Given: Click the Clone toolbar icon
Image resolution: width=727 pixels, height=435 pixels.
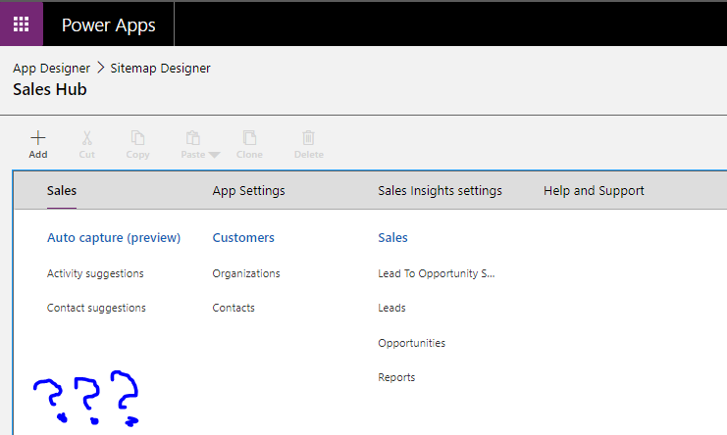Looking at the screenshot, I should point(249,138).
